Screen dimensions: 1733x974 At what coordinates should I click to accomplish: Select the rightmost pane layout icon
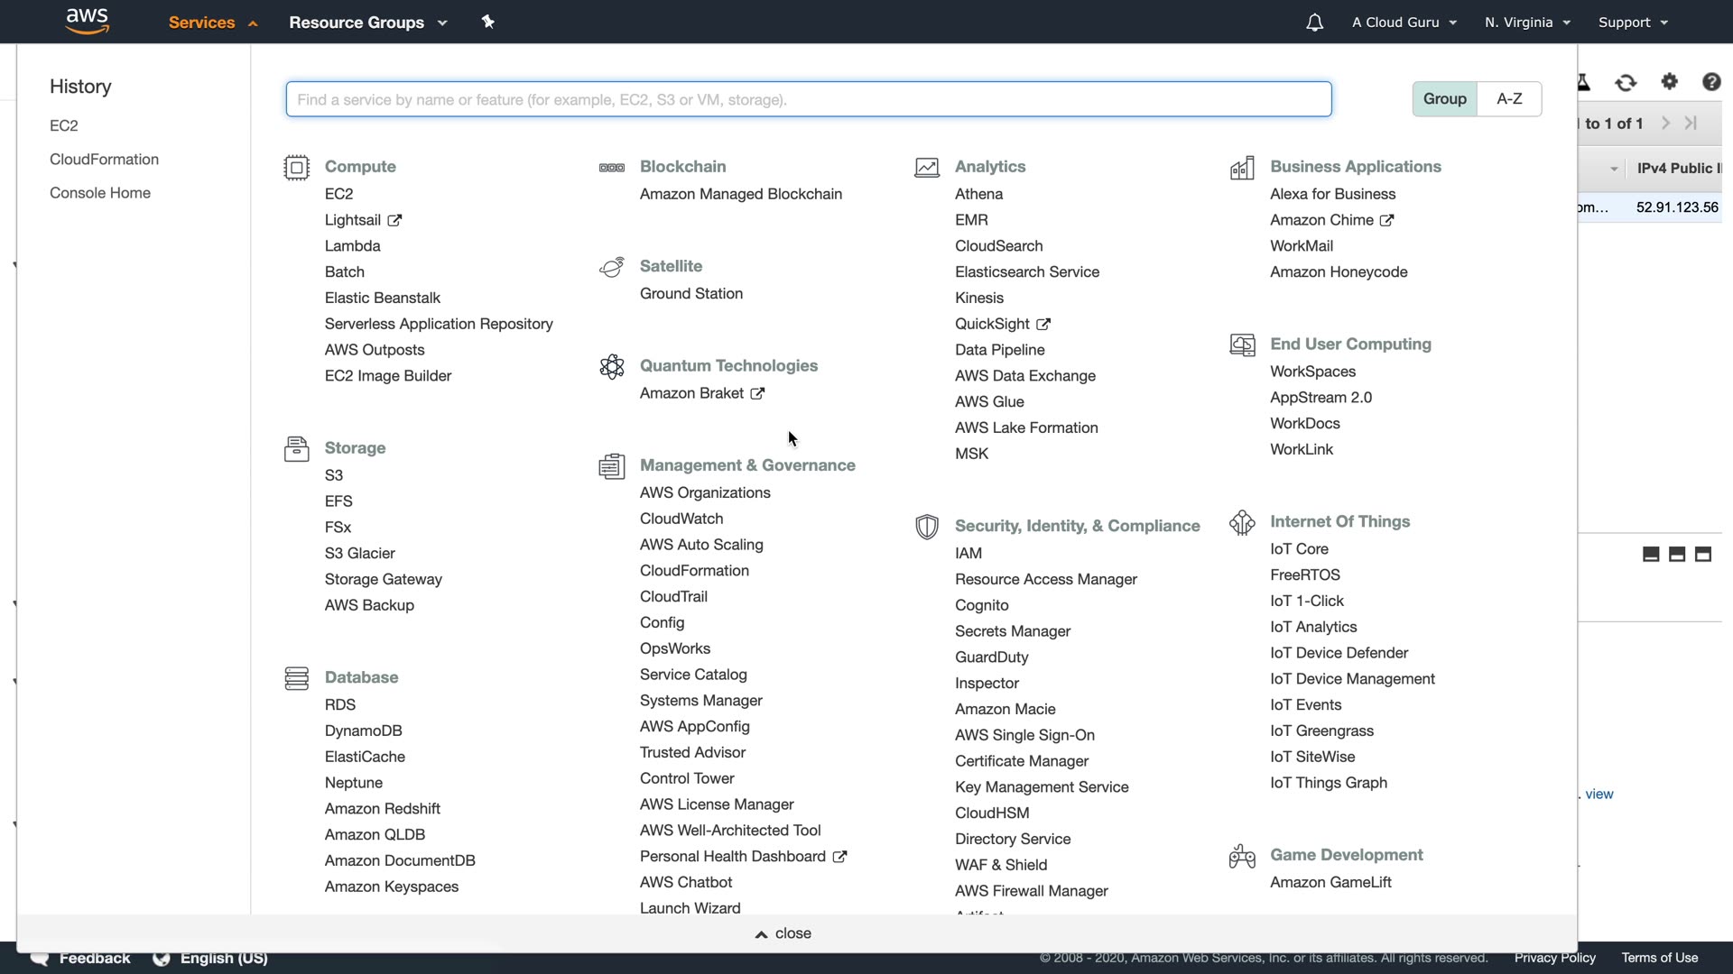click(x=1703, y=555)
